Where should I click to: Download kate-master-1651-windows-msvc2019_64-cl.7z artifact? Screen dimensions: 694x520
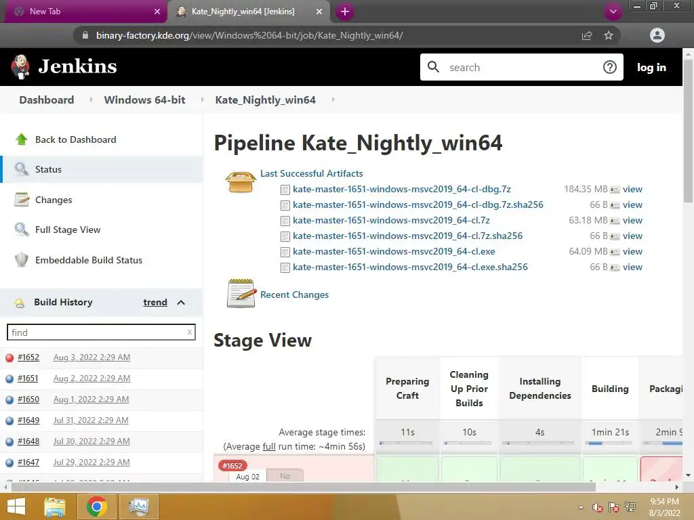(x=391, y=220)
